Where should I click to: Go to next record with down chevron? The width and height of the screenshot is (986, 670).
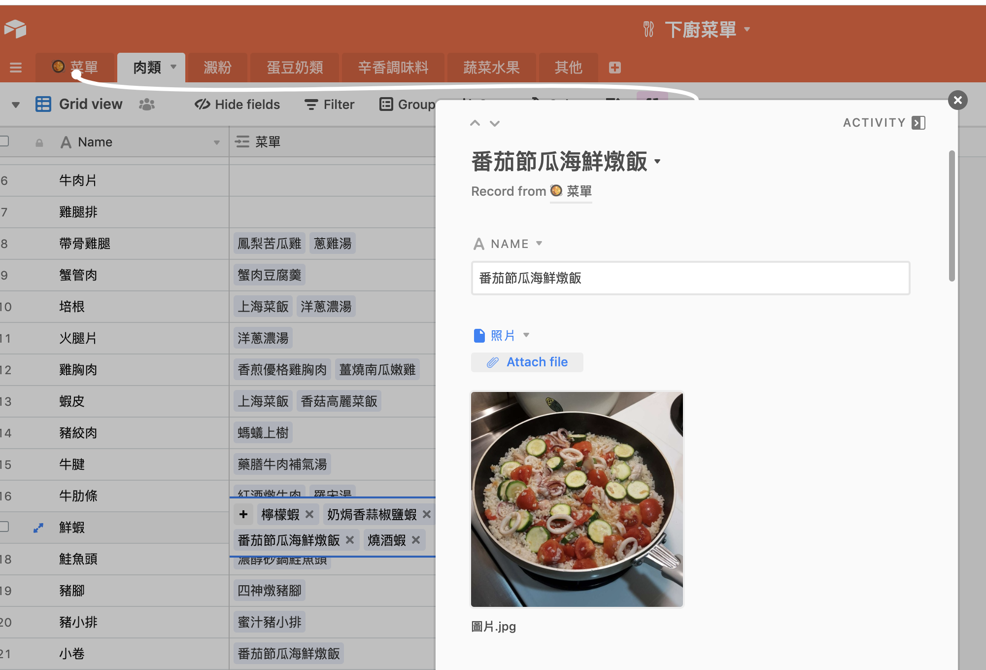(x=495, y=123)
